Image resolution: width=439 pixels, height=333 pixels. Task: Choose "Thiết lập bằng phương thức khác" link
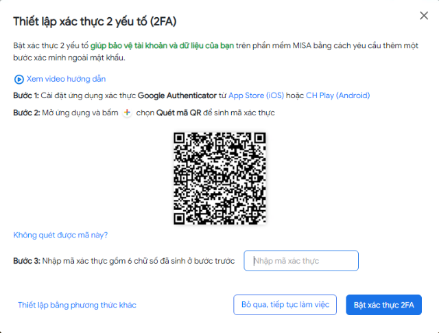pos(77,305)
